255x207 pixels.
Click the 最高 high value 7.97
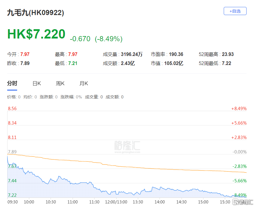click(x=73, y=54)
